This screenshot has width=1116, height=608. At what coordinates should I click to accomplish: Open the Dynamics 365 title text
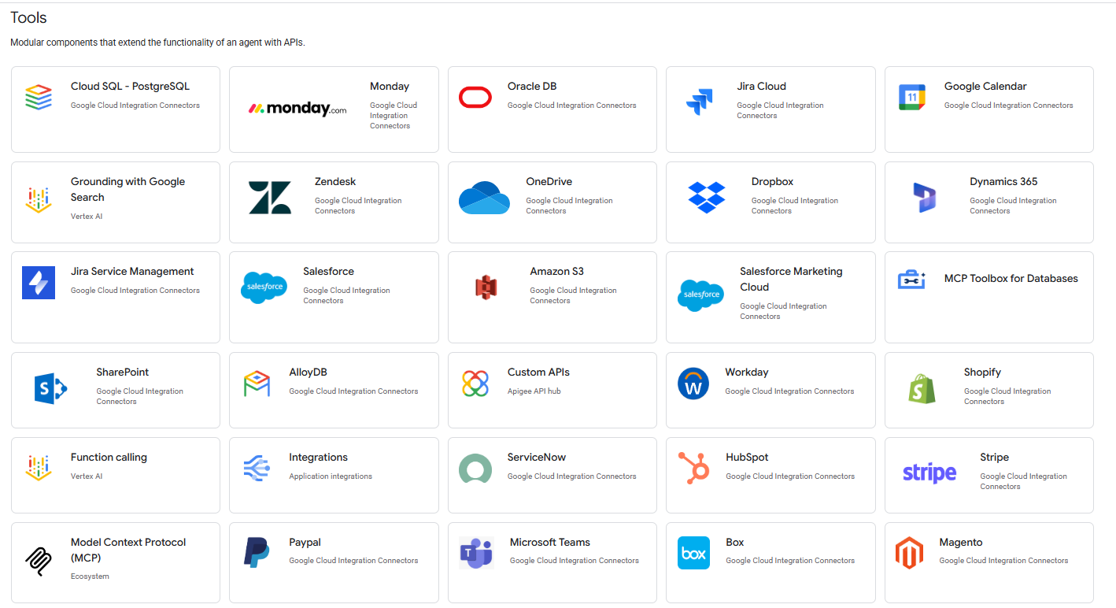pos(1003,182)
